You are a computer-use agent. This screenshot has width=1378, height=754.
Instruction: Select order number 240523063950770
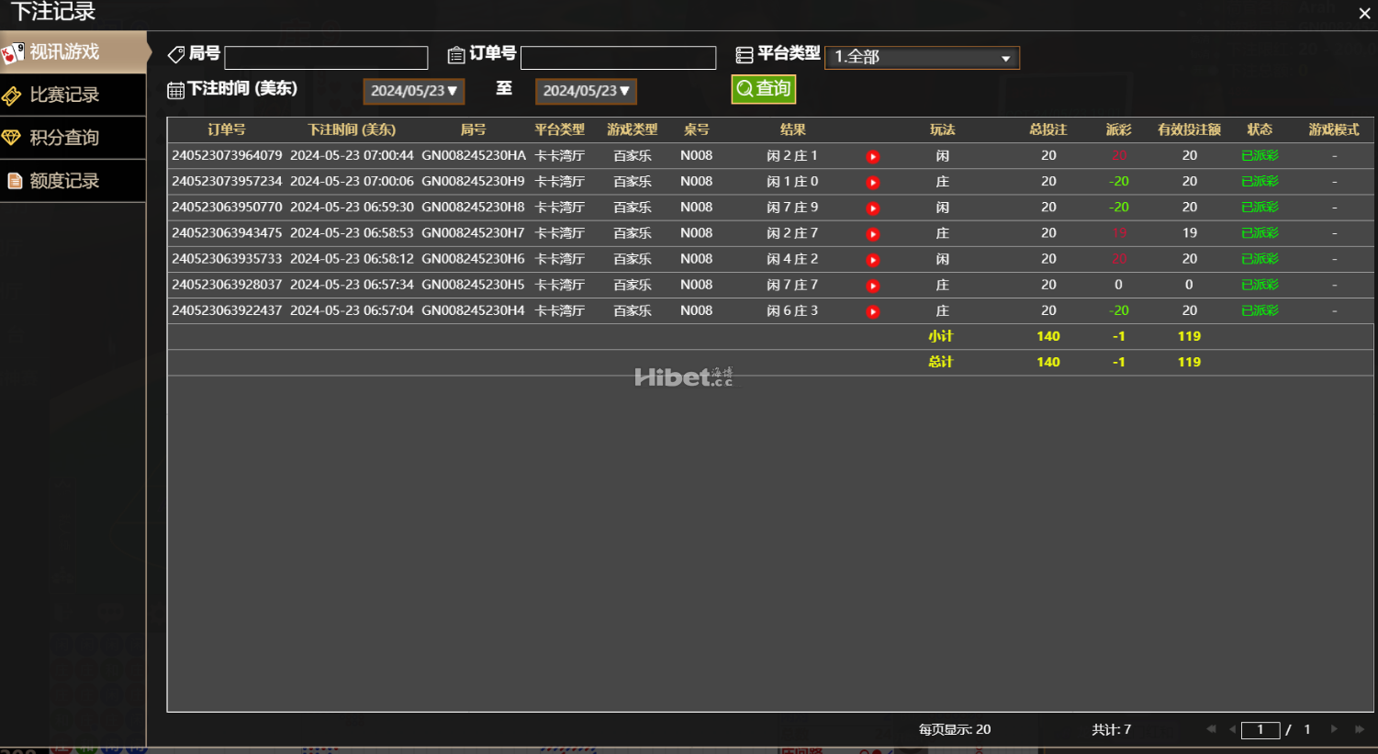(227, 208)
